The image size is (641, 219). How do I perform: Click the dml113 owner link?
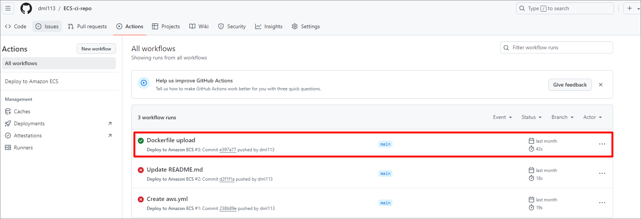[47, 8]
